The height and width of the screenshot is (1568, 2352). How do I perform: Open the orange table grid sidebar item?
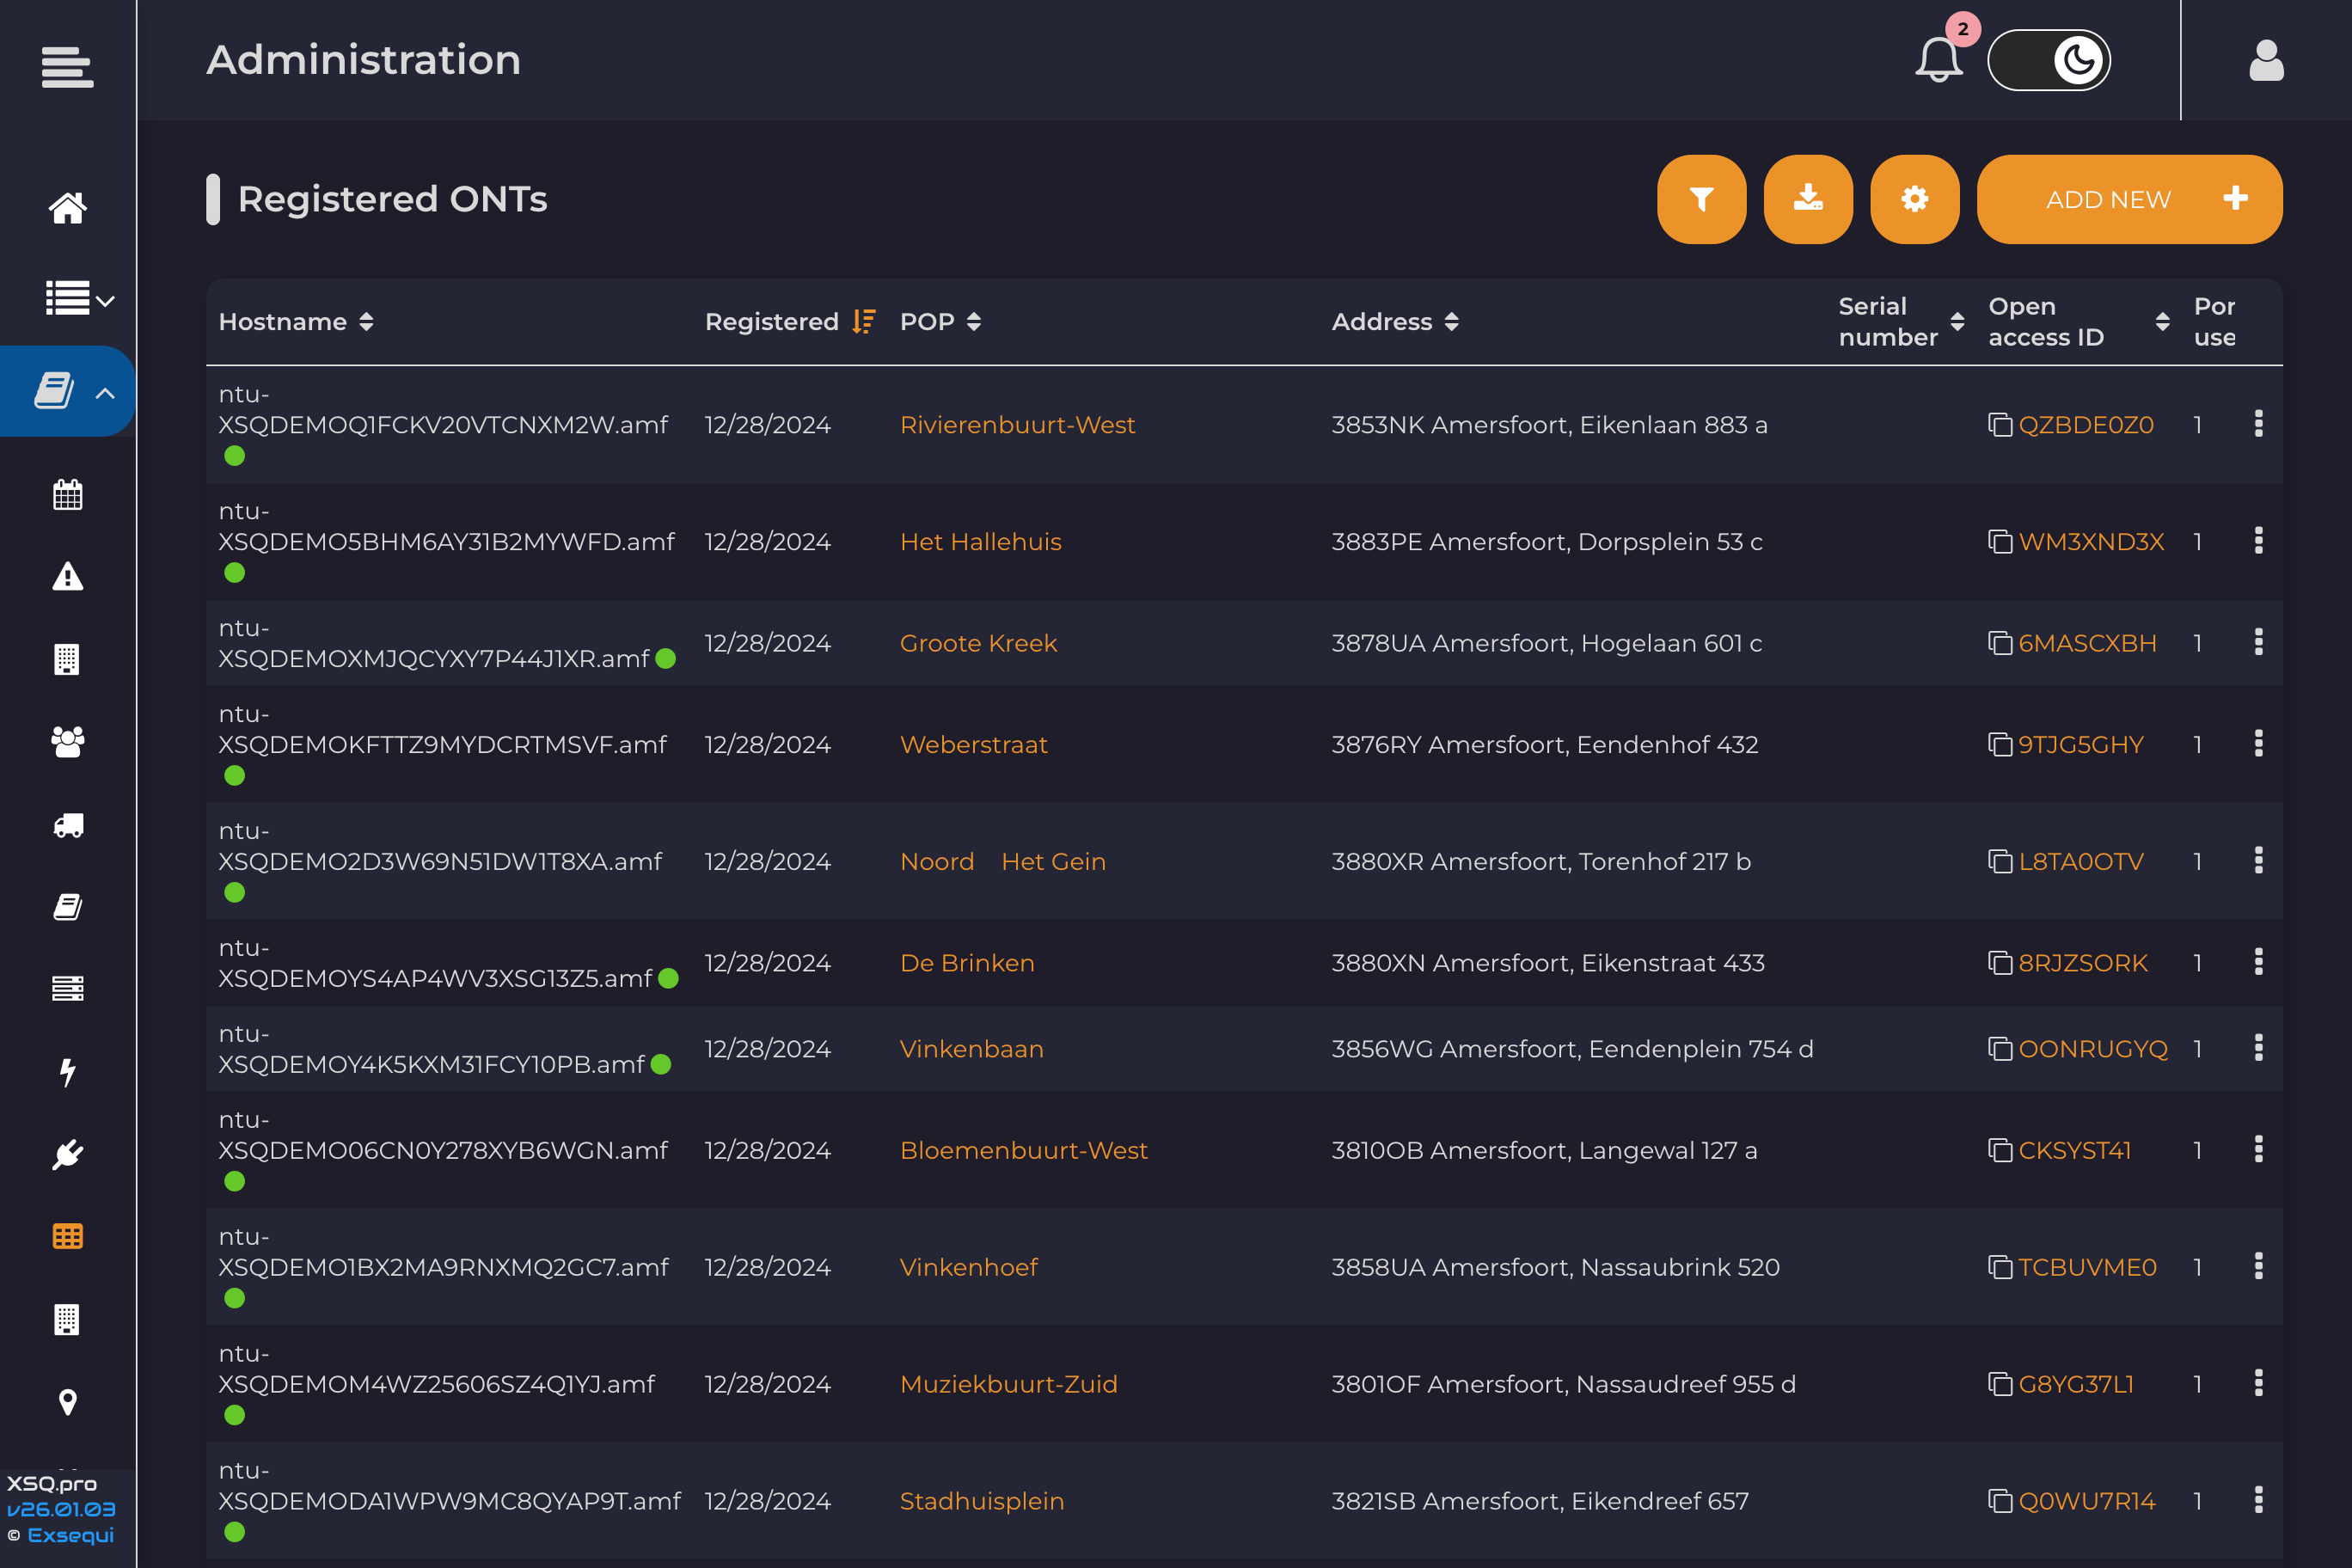tap(67, 1237)
